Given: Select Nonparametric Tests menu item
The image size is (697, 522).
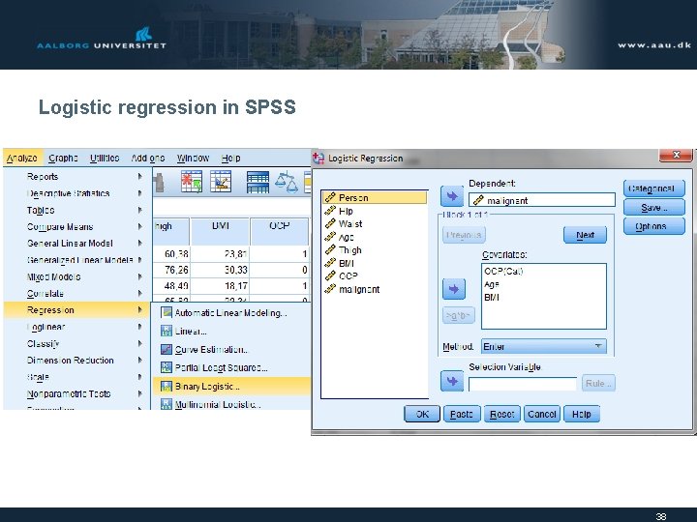Looking at the screenshot, I should coord(77,393).
